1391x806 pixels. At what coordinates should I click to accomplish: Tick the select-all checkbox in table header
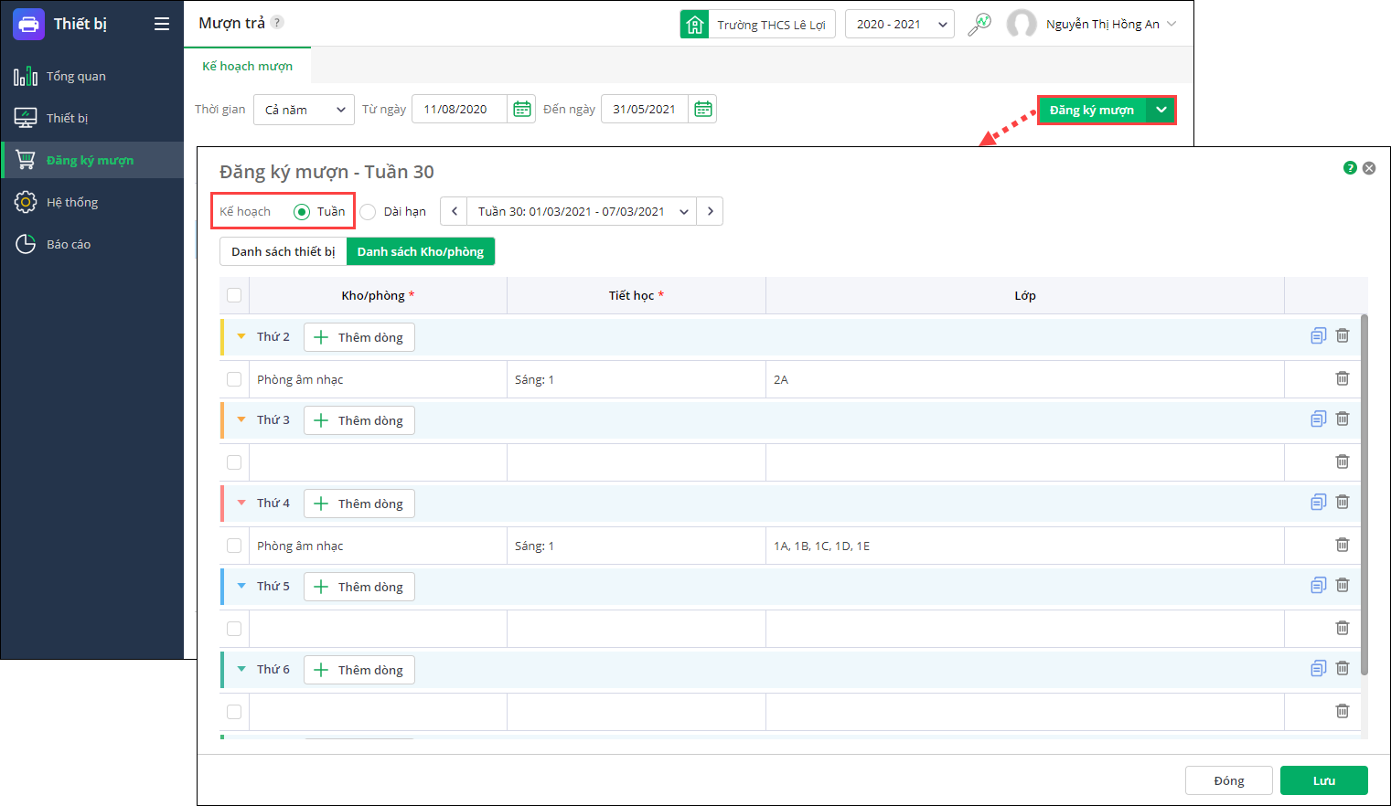coord(234,295)
